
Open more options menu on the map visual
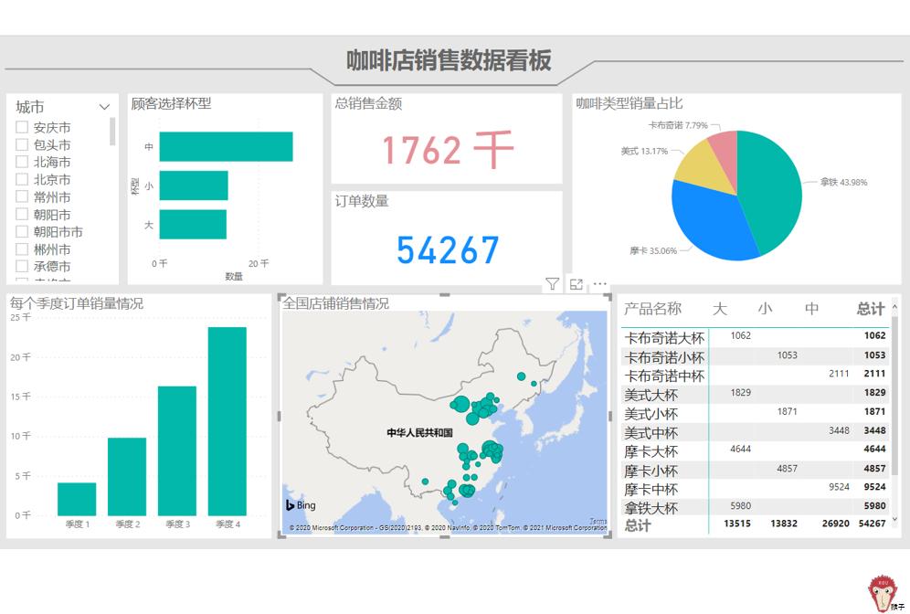point(599,284)
